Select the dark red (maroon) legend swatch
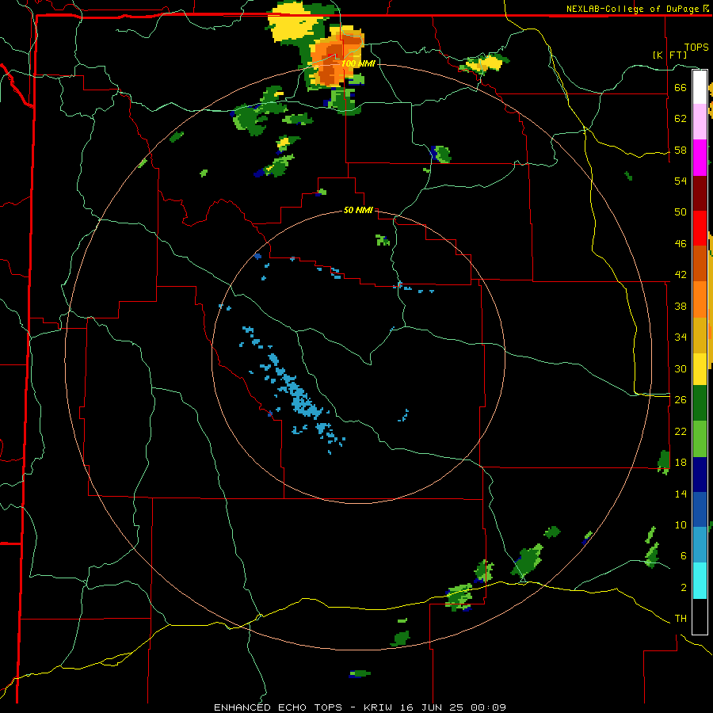The image size is (713, 713). point(700,193)
